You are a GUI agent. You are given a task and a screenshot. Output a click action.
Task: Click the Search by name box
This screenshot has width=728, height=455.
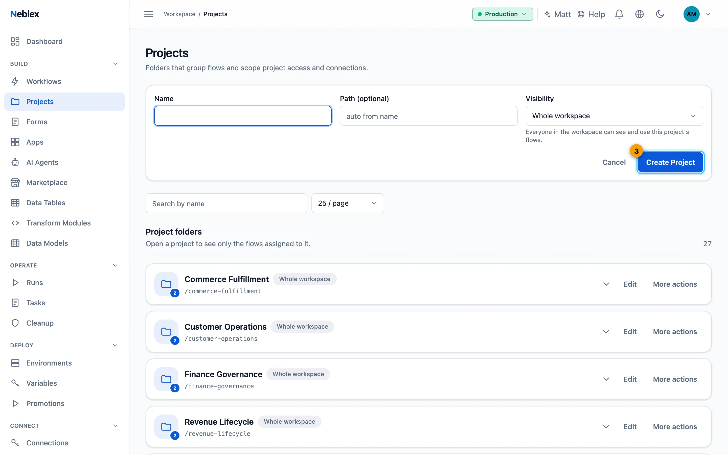point(226,203)
